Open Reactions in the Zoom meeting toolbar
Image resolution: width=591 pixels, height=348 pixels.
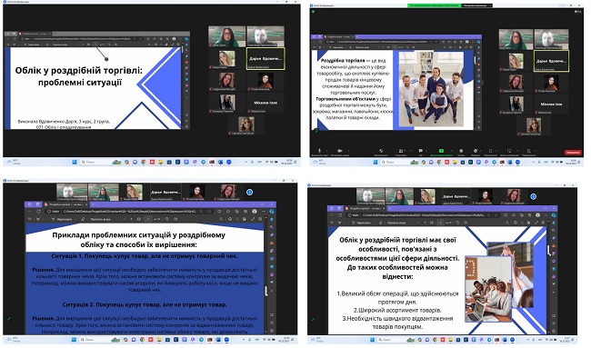(476, 151)
